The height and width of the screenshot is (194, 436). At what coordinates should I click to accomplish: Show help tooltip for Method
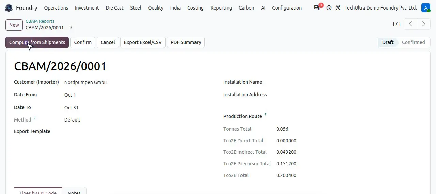[35, 118]
